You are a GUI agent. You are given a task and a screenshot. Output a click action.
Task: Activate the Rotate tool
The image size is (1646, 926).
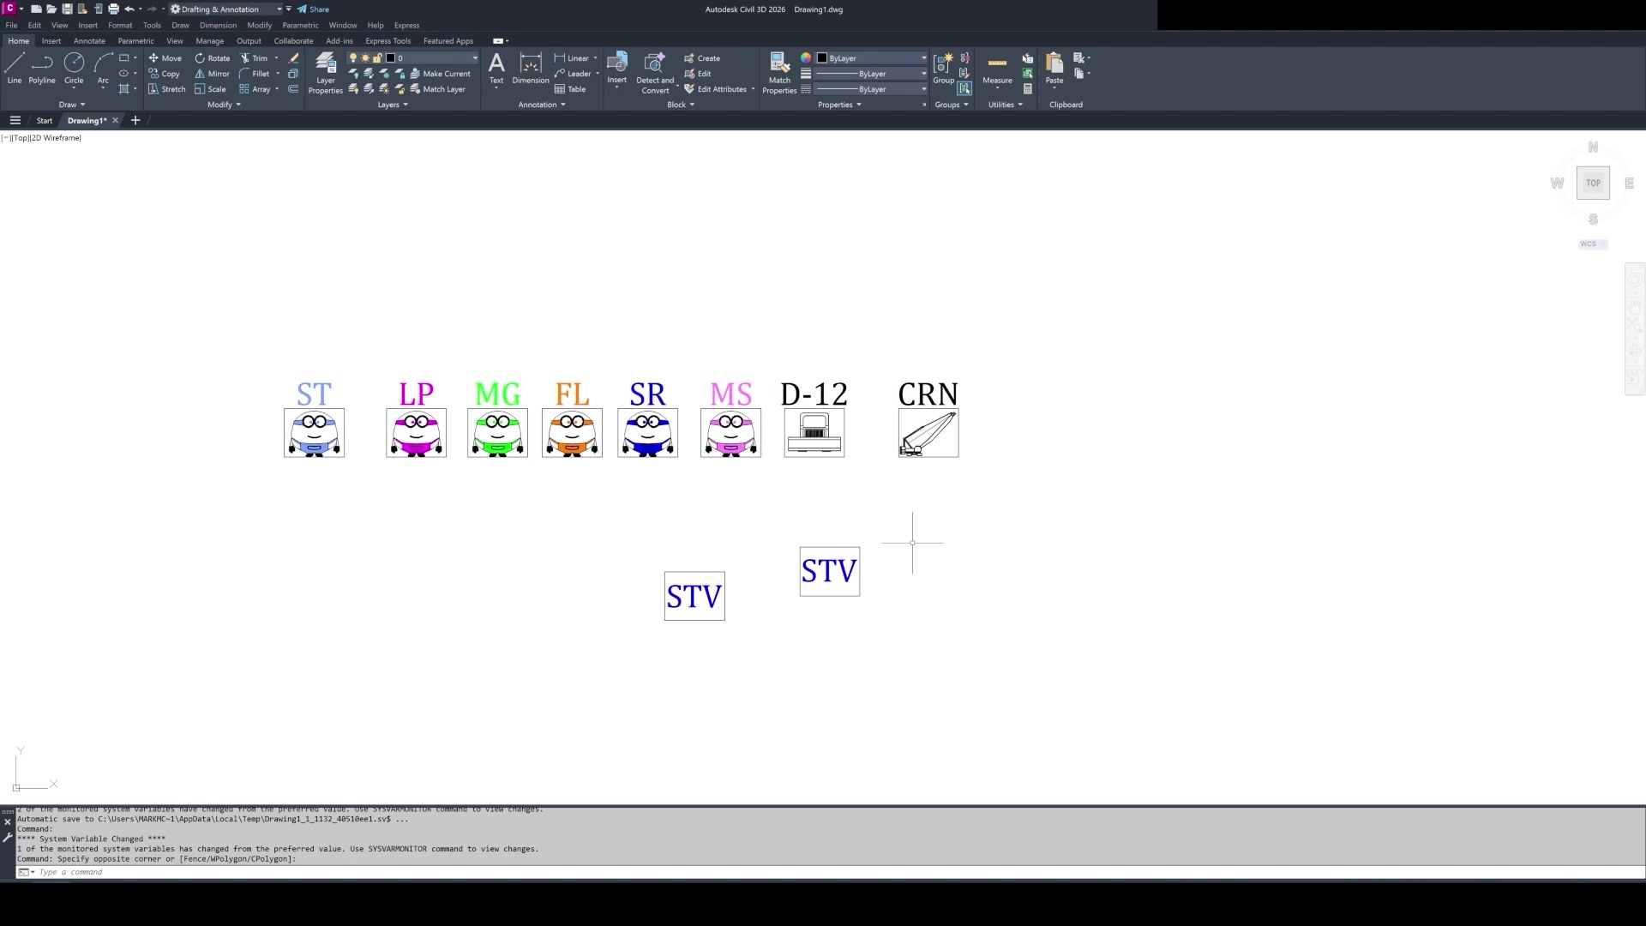click(212, 58)
